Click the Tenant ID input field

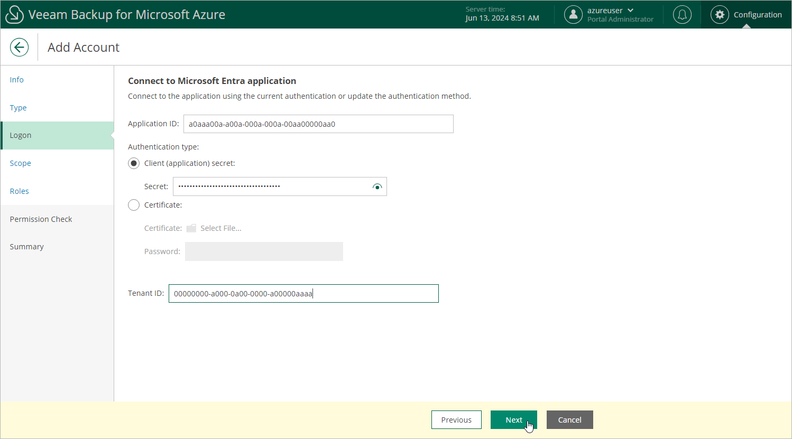(303, 294)
